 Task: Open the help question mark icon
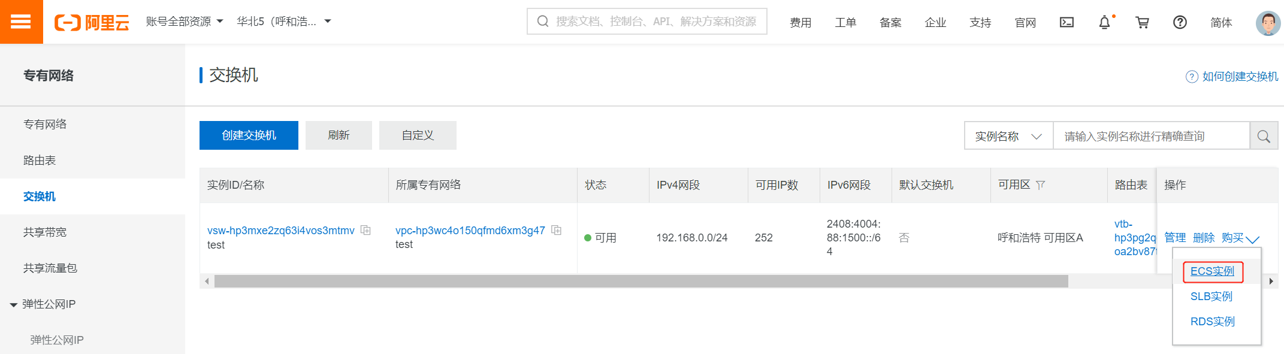tap(1180, 22)
